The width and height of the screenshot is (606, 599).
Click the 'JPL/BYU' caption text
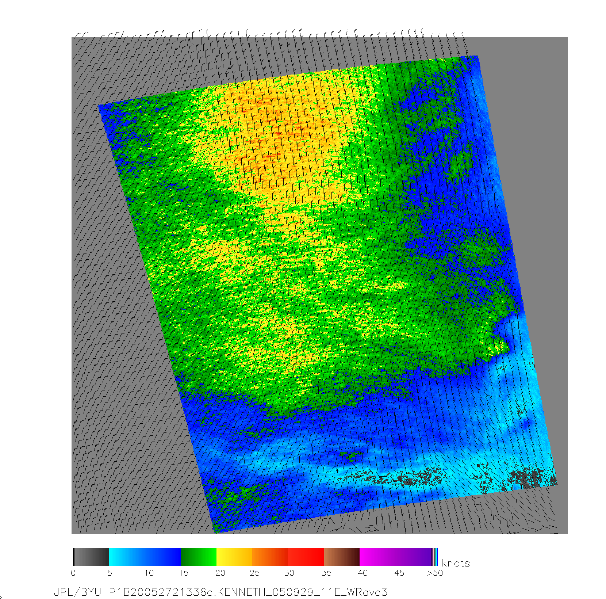77,592
